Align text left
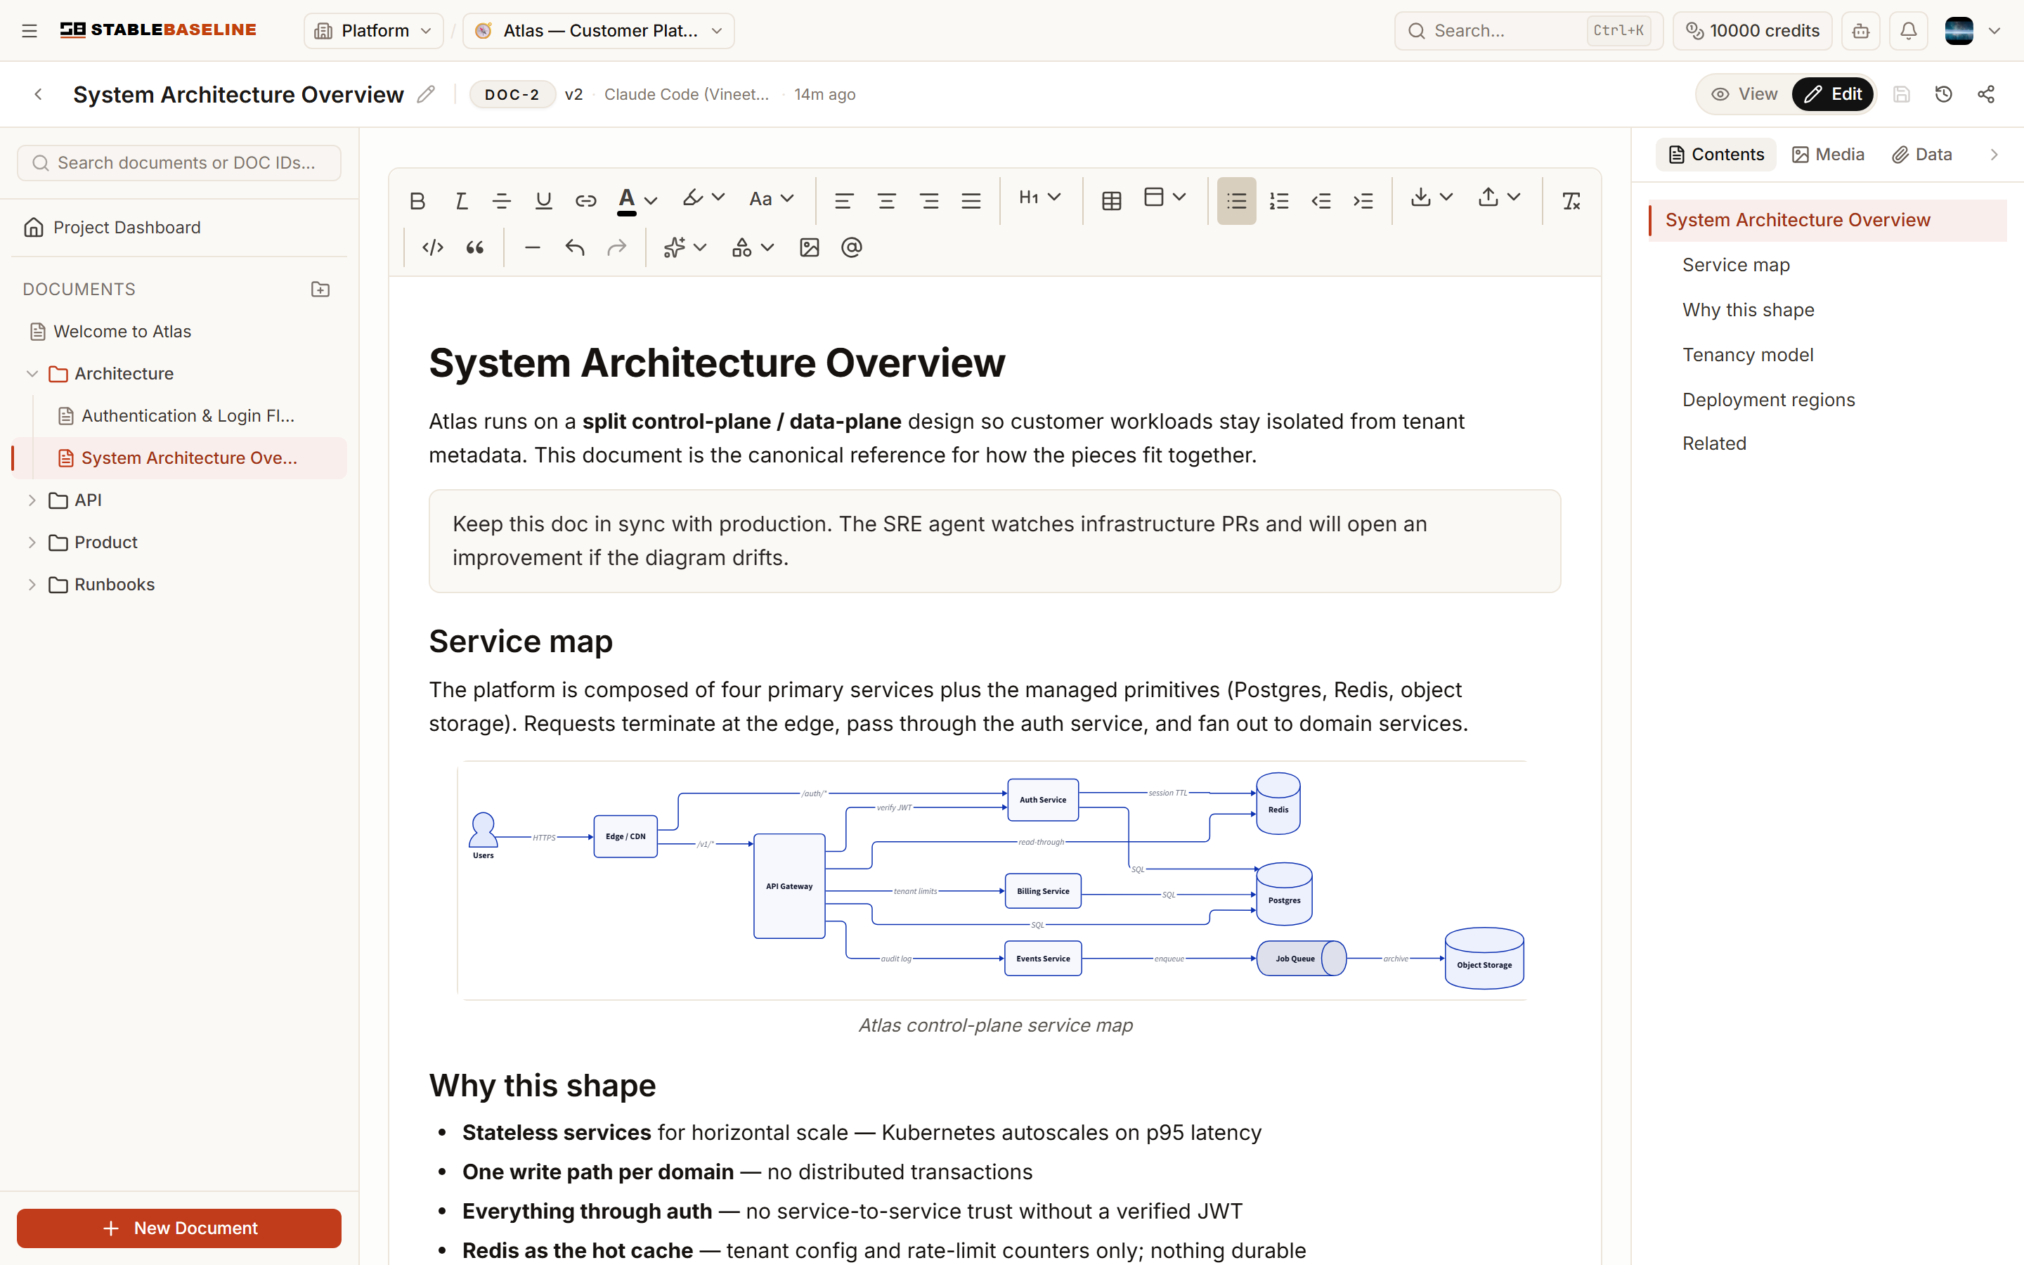Image resolution: width=2024 pixels, height=1265 pixels. 844,201
